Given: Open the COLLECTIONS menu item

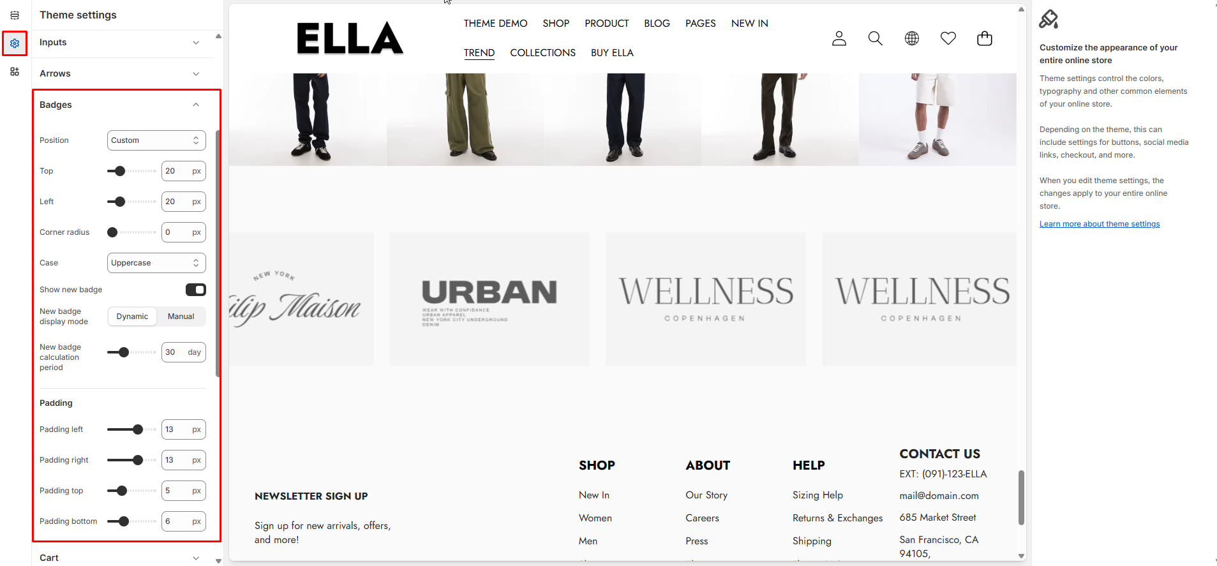Looking at the screenshot, I should [x=542, y=53].
